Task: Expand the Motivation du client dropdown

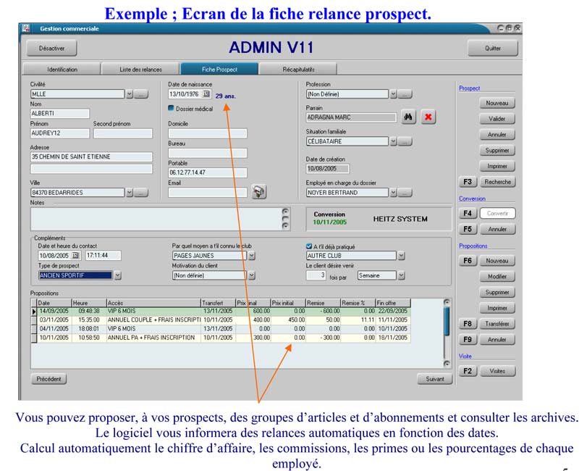Action: 252,275
